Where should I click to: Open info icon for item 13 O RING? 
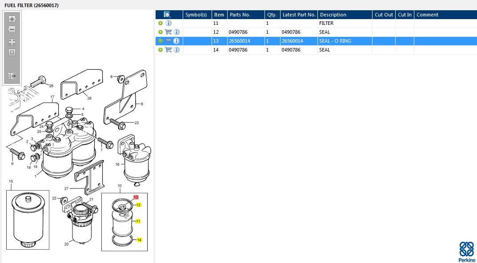(x=176, y=41)
